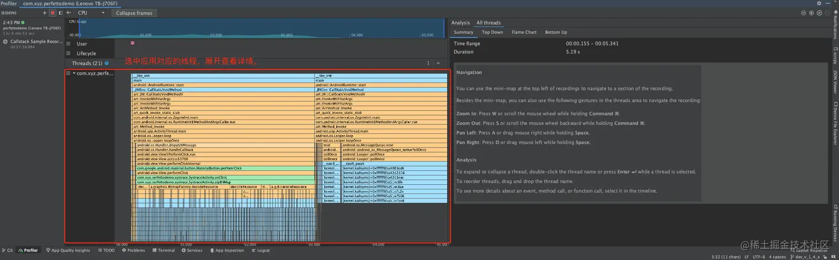Open the Git tool window
The width and height of the screenshot is (839, 260).
[x=7, y=251]
